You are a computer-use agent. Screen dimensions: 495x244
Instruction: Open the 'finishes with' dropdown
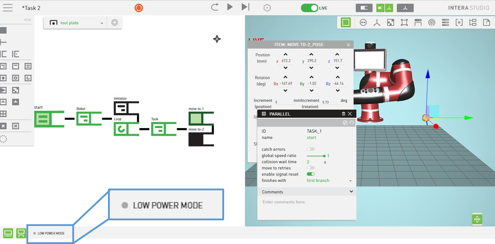click(x=329, y=180)
